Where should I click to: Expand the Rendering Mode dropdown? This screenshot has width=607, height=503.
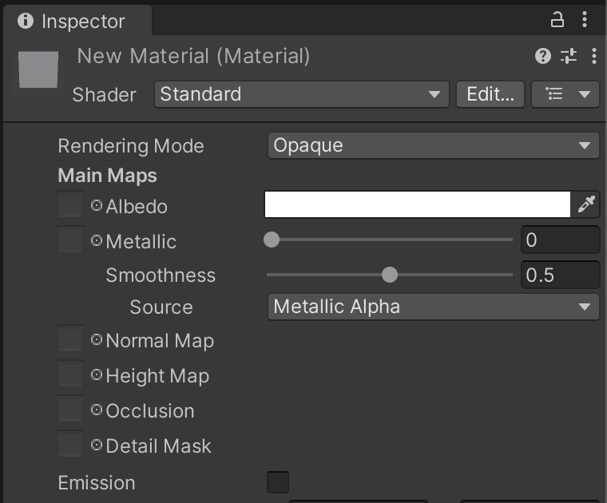(x=433, y=145)
